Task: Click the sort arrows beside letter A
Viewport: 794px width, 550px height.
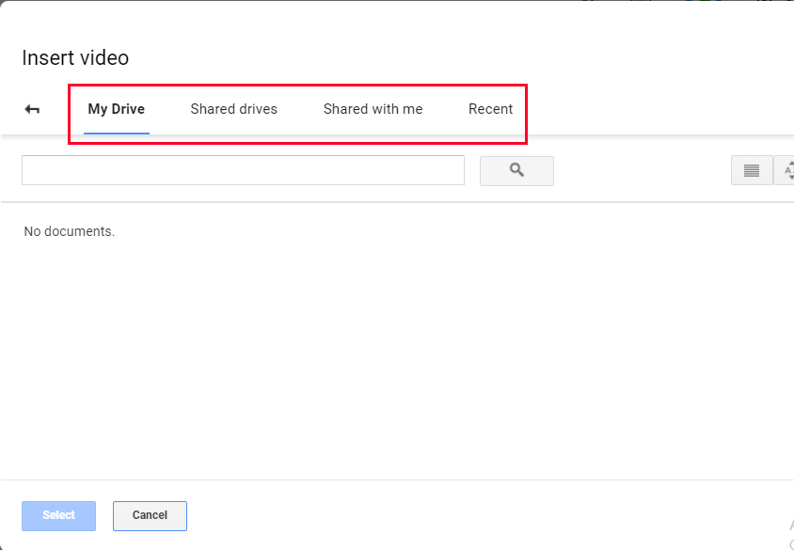Action: click(x=791, y=170)
